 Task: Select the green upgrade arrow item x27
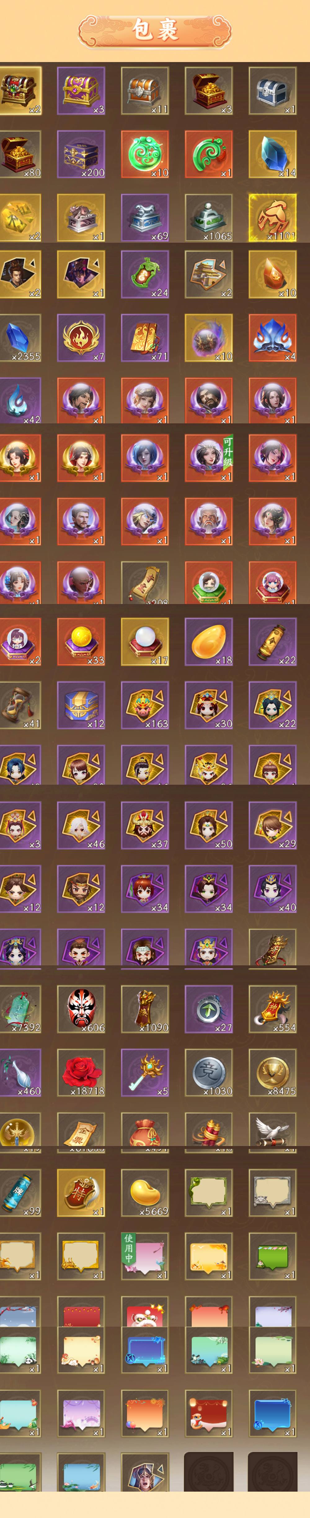(x=209, y=1009)
